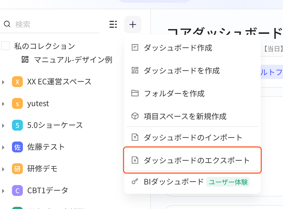Choose 項目スペースを新規作成 menu item
This screenshot has width=283, height=209.
(x=192, y=116)
